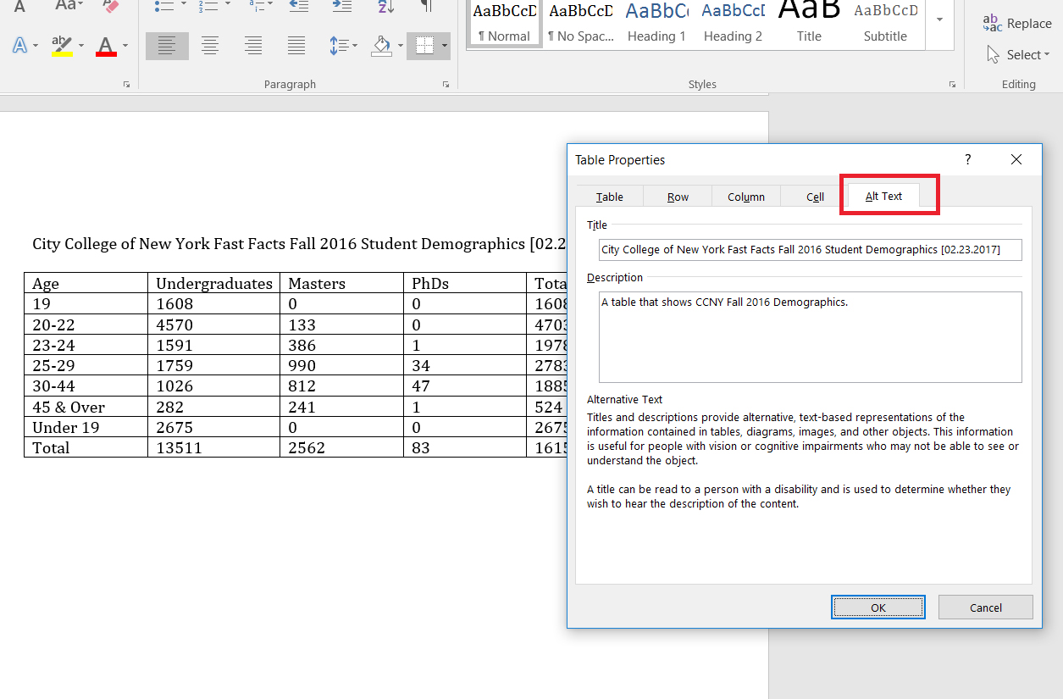Expand the Shading color dropdown arrow
Screen dimensions: 1063x699
point(400,46)
